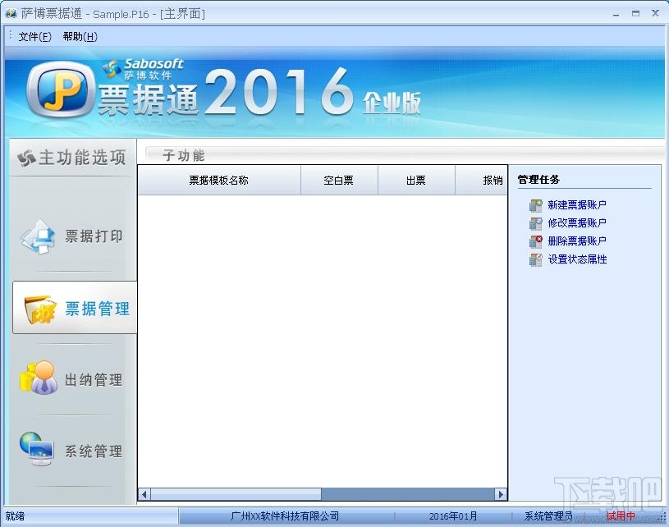Sort by the 空白票 column header

[x=339, y=180]
